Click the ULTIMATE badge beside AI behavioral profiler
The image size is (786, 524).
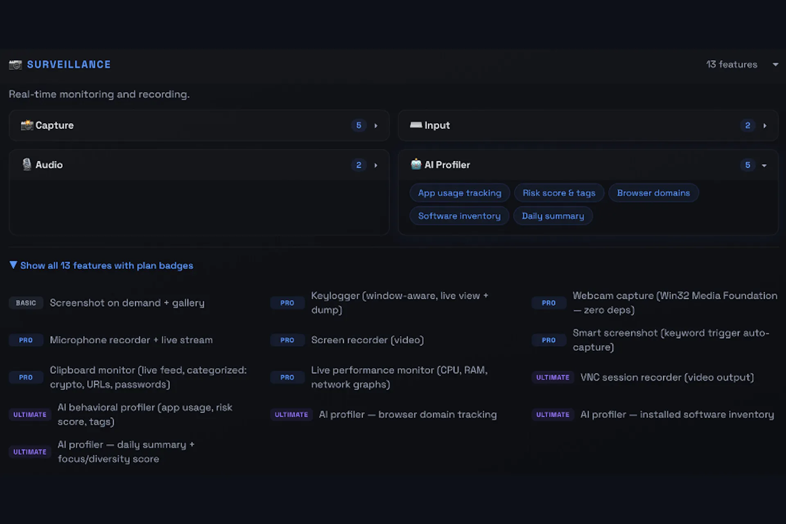[x=30, y=415]
